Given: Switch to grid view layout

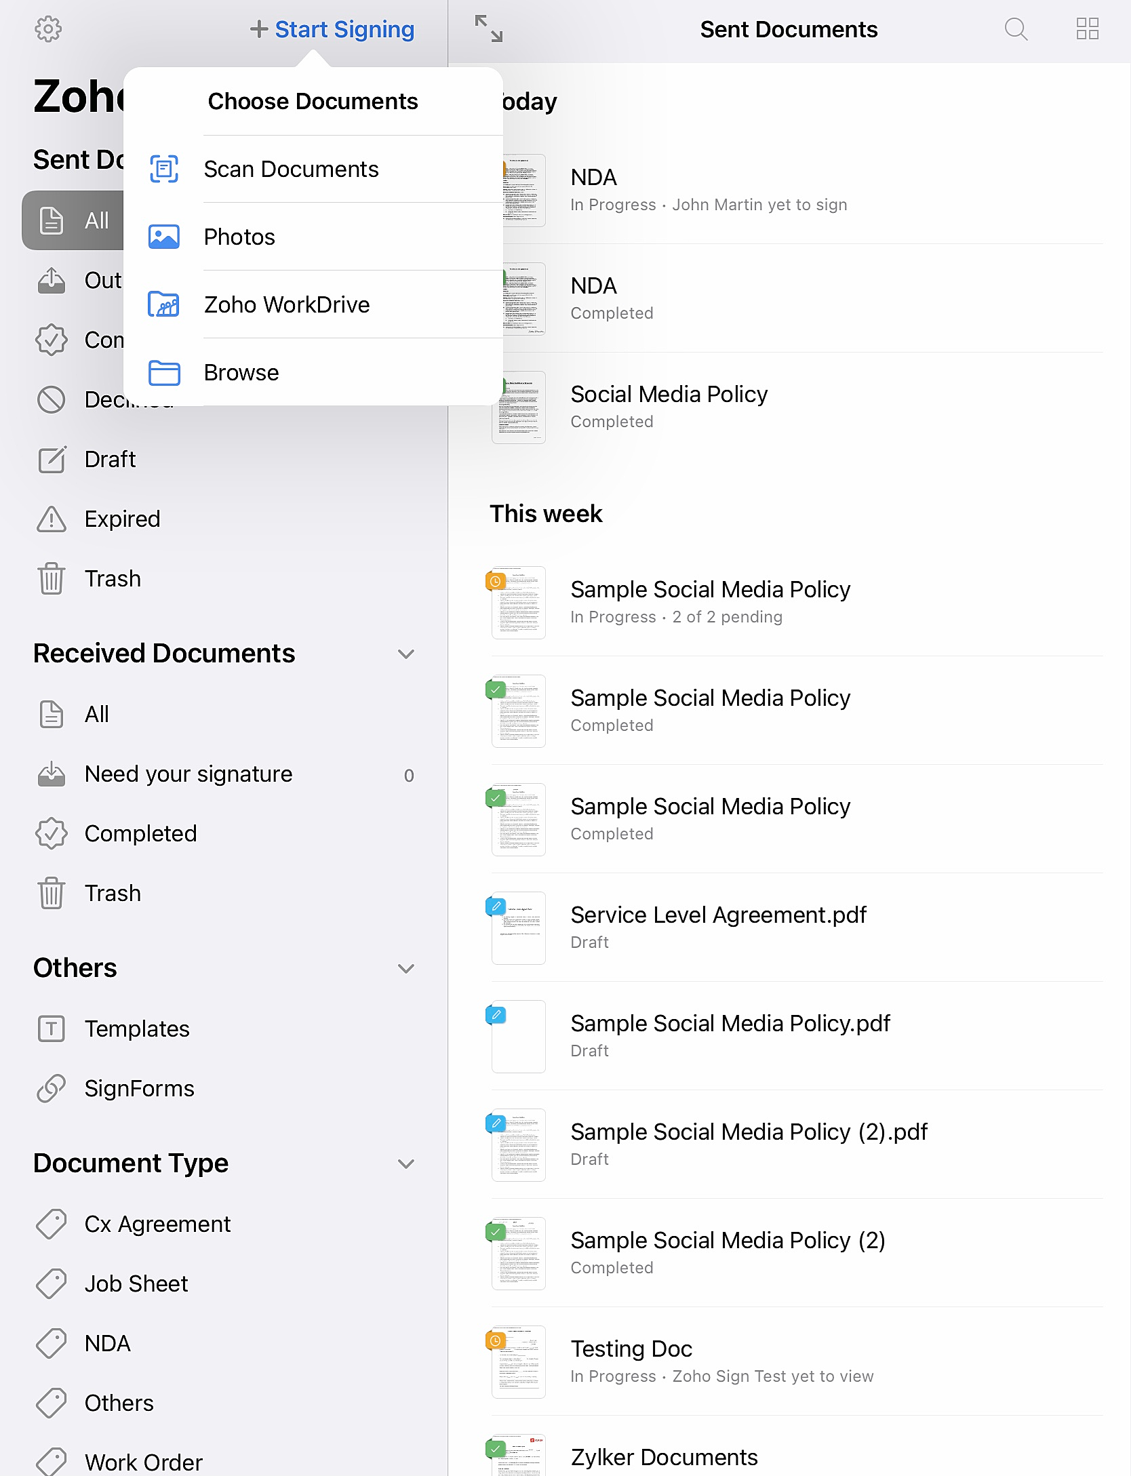Looking at the screenshot, I should pos(1088,29).
